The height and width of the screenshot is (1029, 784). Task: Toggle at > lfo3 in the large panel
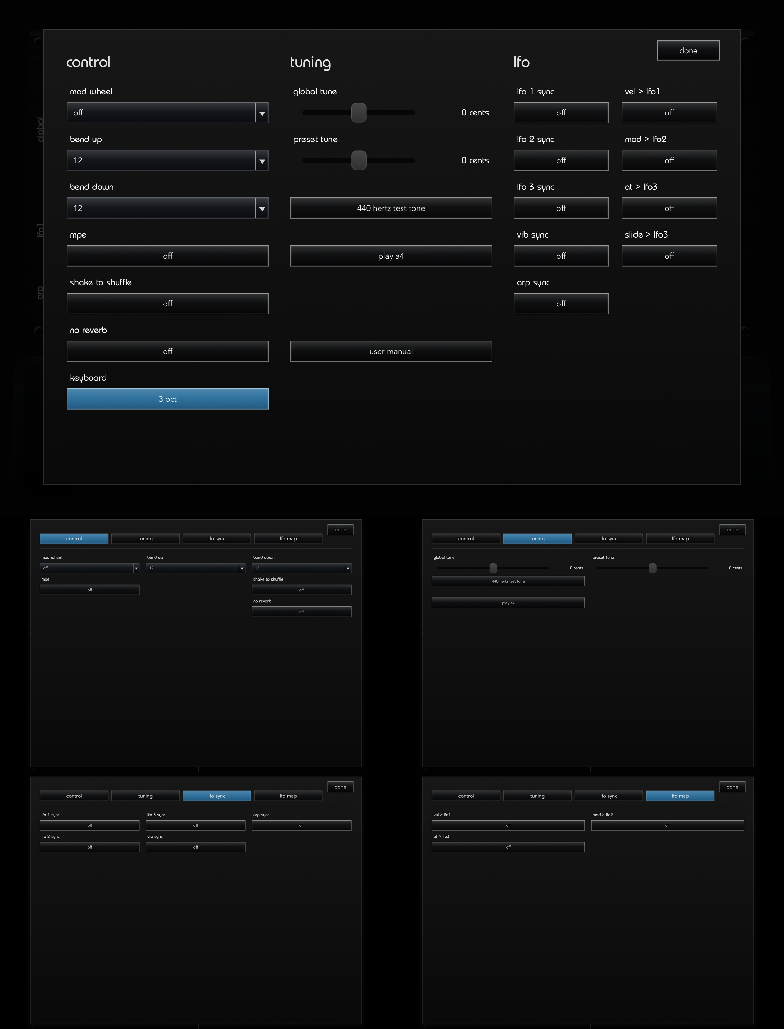669,208
